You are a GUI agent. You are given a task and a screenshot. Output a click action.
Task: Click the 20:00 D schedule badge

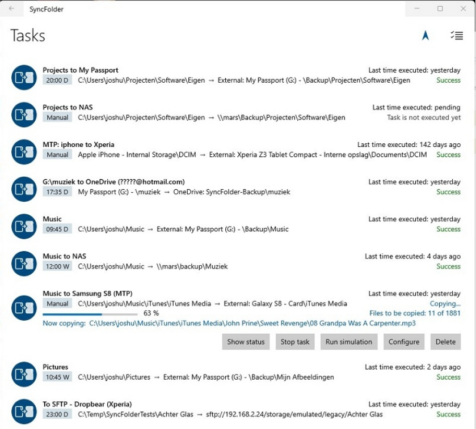pos(57,80)
